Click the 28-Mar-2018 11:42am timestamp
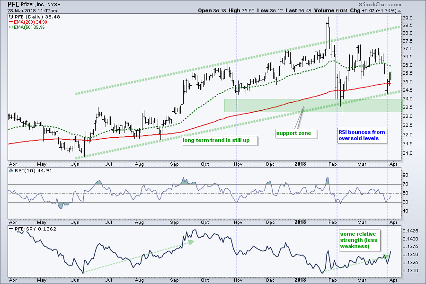 32,11
